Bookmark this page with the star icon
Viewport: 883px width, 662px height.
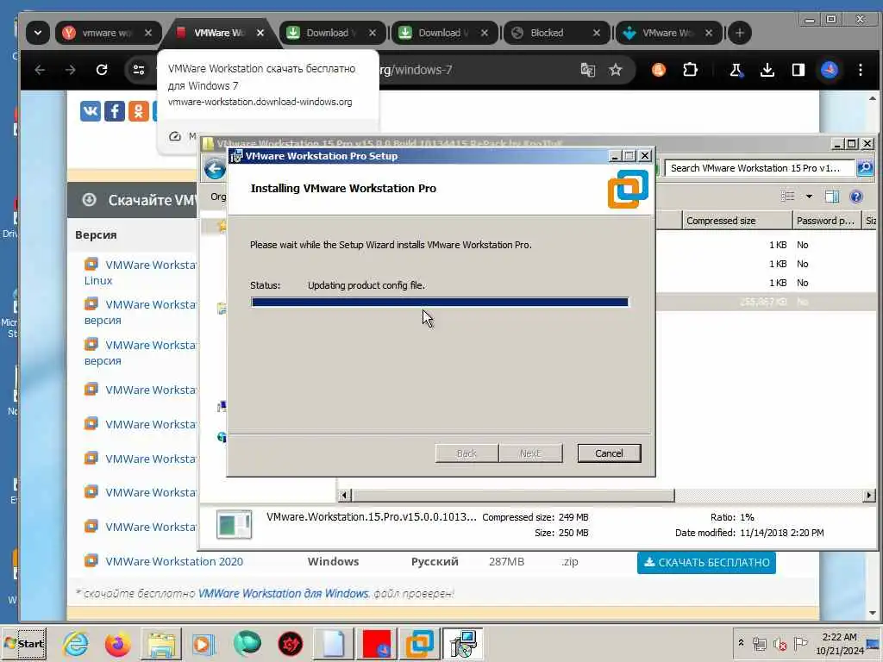[616, 70]
